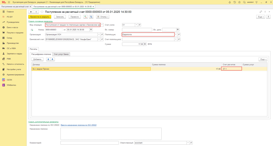This screenshot has width=273, height=146.
Task: Move row up with blue arrow
Action: pyautogui.click(x=48, y=59)
